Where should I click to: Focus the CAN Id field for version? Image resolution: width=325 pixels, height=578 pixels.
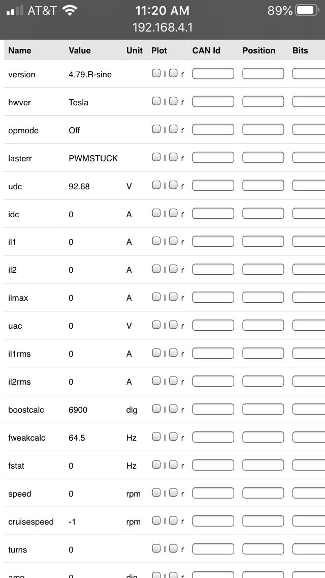tap(213, 74)
